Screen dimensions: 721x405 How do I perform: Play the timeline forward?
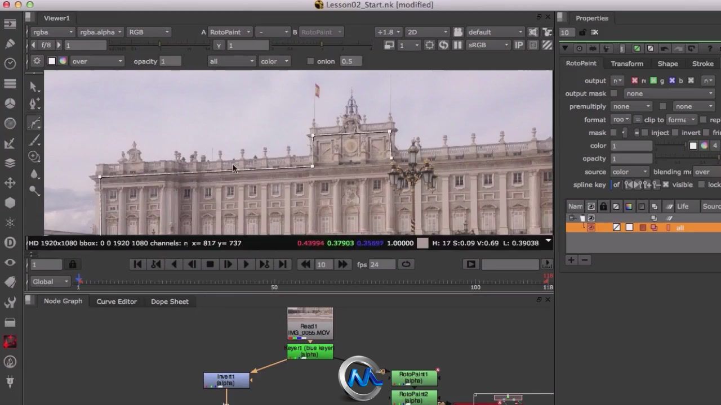click(246, 264)
